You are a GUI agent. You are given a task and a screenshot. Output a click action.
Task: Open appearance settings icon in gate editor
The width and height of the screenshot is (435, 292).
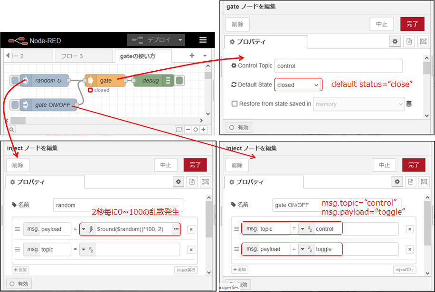[422, 41]
